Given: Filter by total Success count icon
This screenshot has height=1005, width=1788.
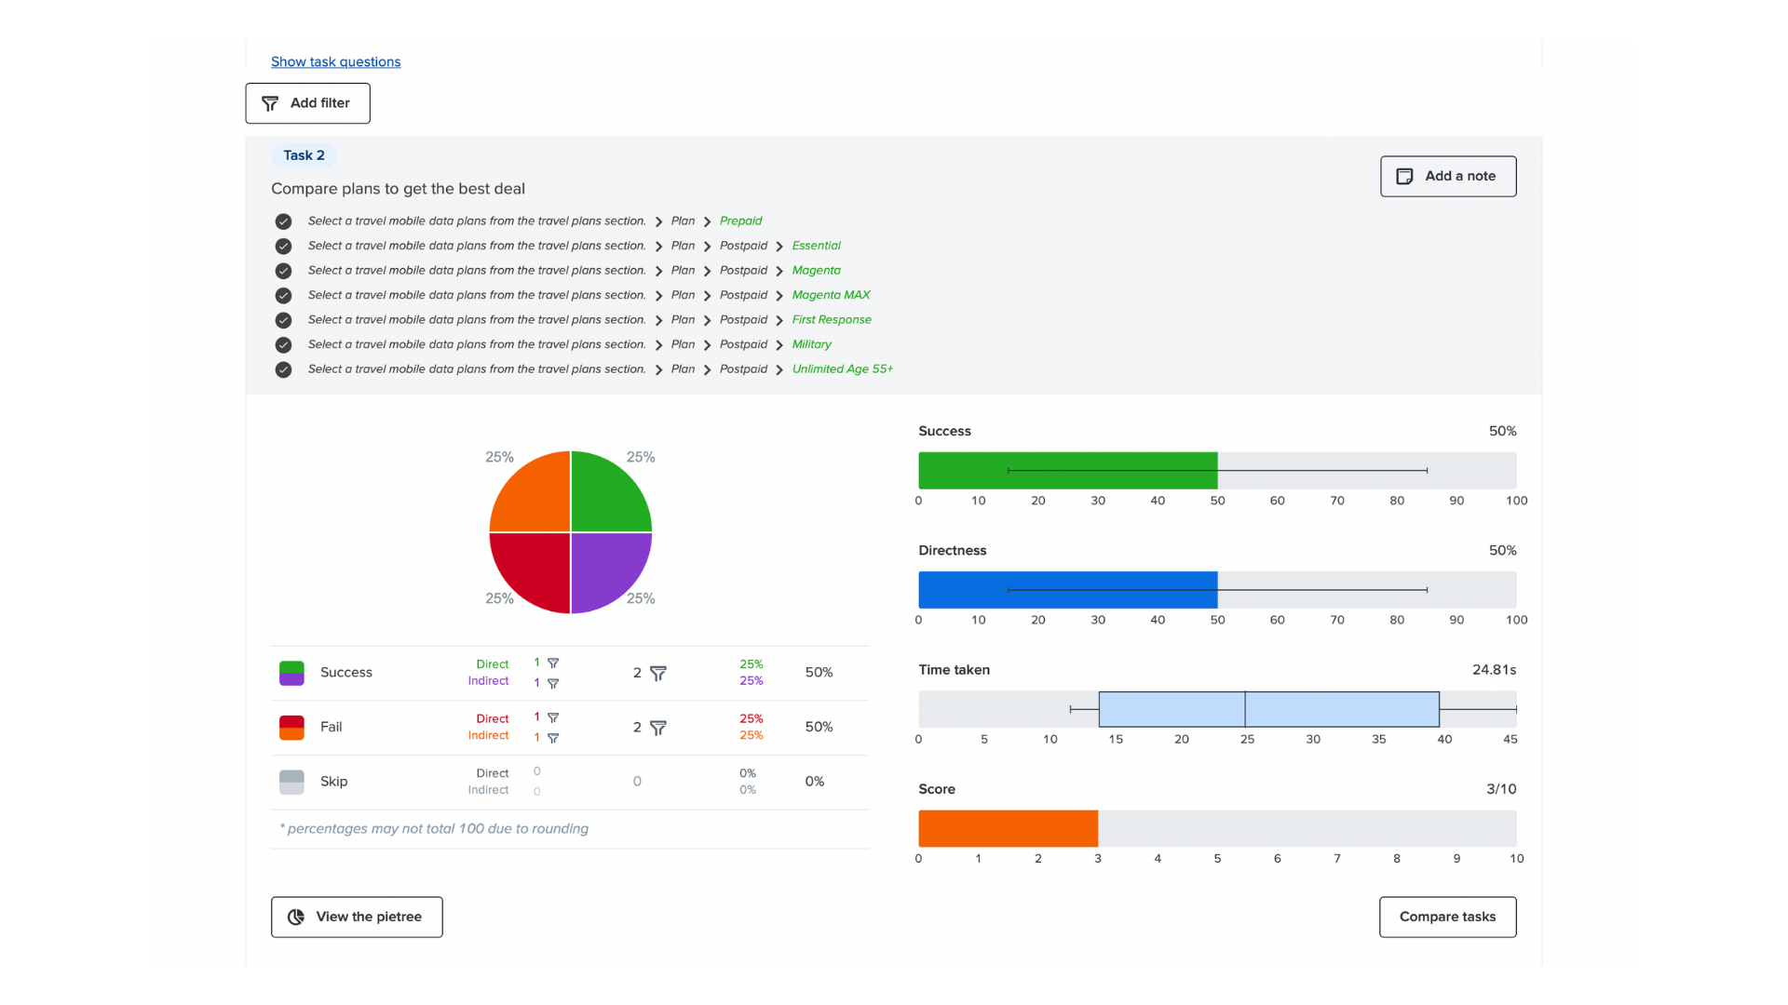Looking at the screenshot, I should (x=658, y=673).
